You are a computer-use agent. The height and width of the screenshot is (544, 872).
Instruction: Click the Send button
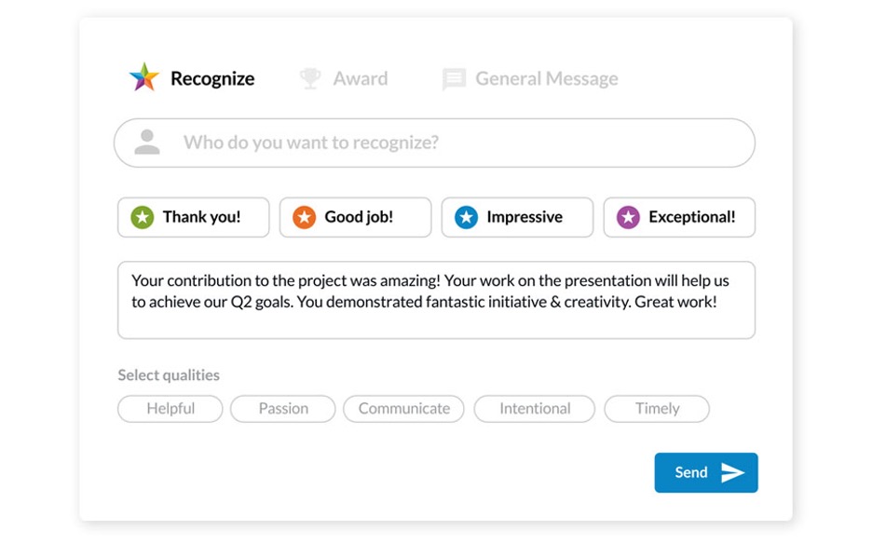[x=706, y=472]
